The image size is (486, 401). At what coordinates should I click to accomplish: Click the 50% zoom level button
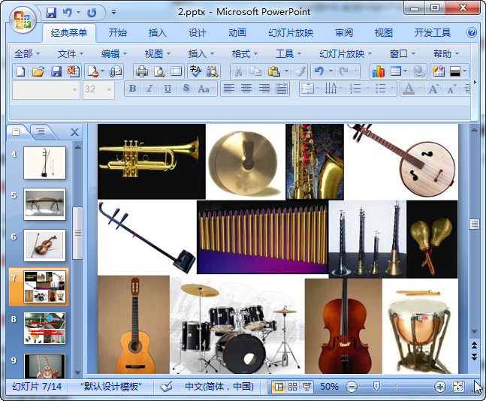(x=329, y=387)
